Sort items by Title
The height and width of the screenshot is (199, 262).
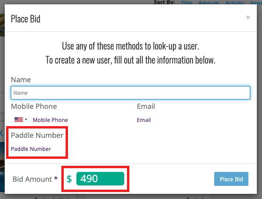click(x=187, y=3)
